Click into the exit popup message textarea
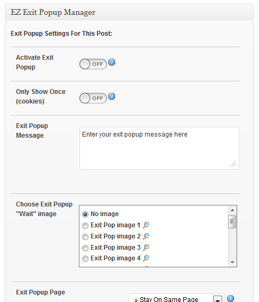Screen dimensions: 259x302 point(159,148)
